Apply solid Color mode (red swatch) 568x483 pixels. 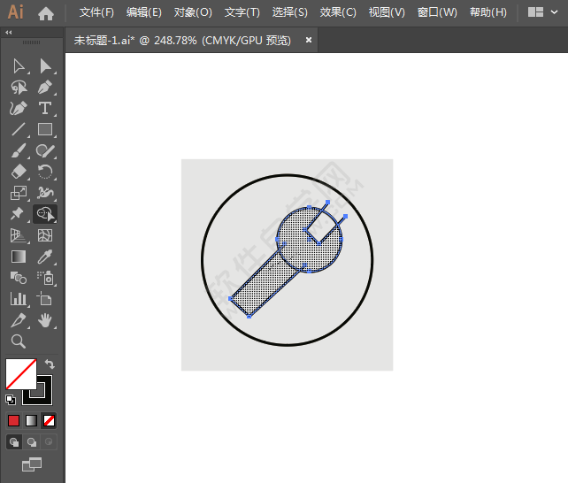[x=14, y=421]
